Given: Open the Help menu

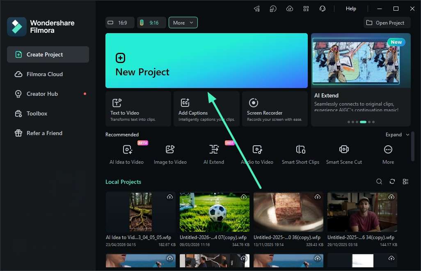Looking at the screenshot, I should pos(351,9).
